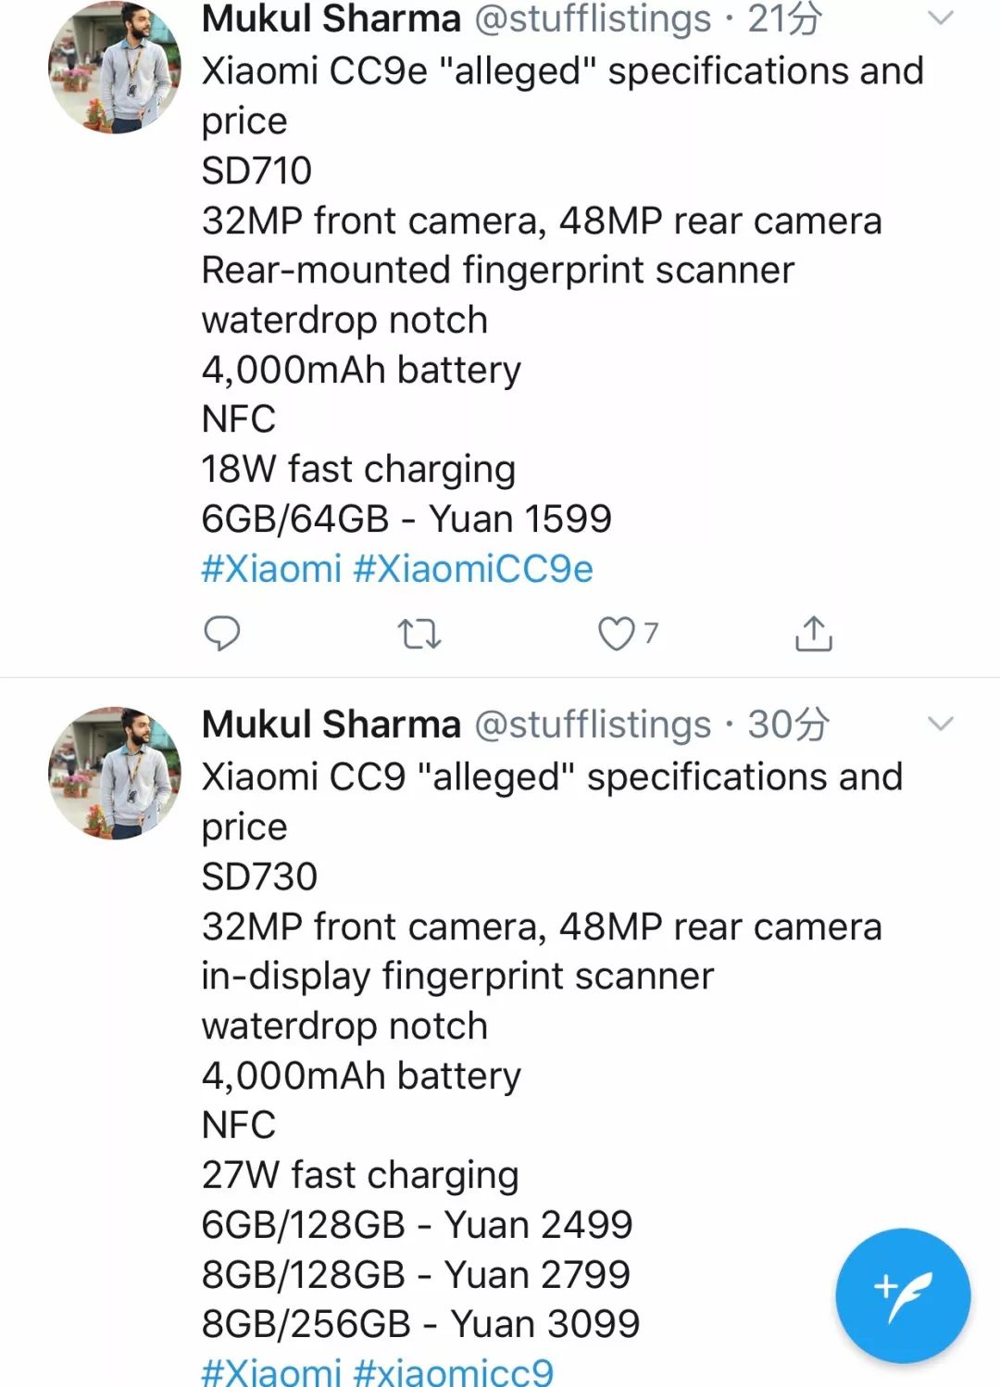Open Mukul Sharma's name on CC9e tweet

click(331, 19)
